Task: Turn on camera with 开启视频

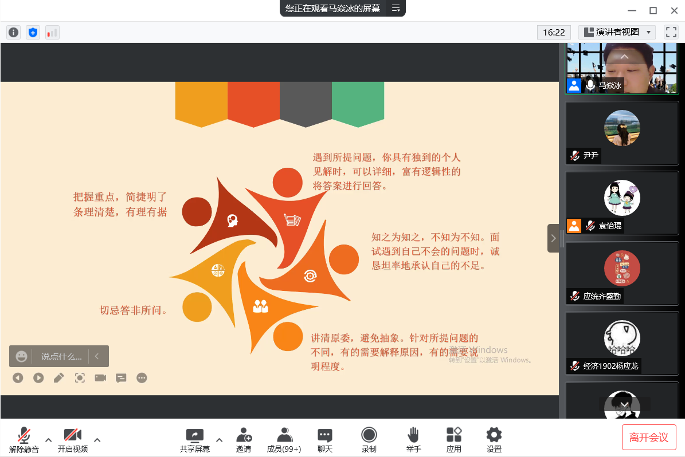Action: (x=73, y=439)
